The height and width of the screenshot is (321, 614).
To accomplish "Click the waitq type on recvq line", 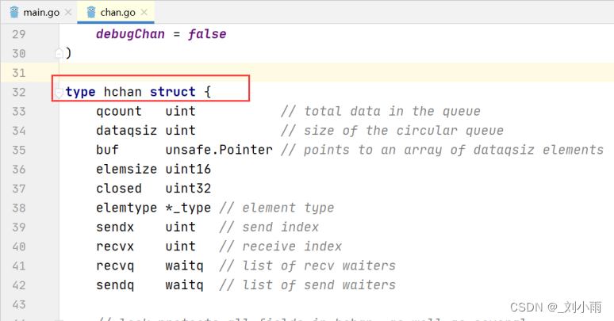I will (184, 266).
